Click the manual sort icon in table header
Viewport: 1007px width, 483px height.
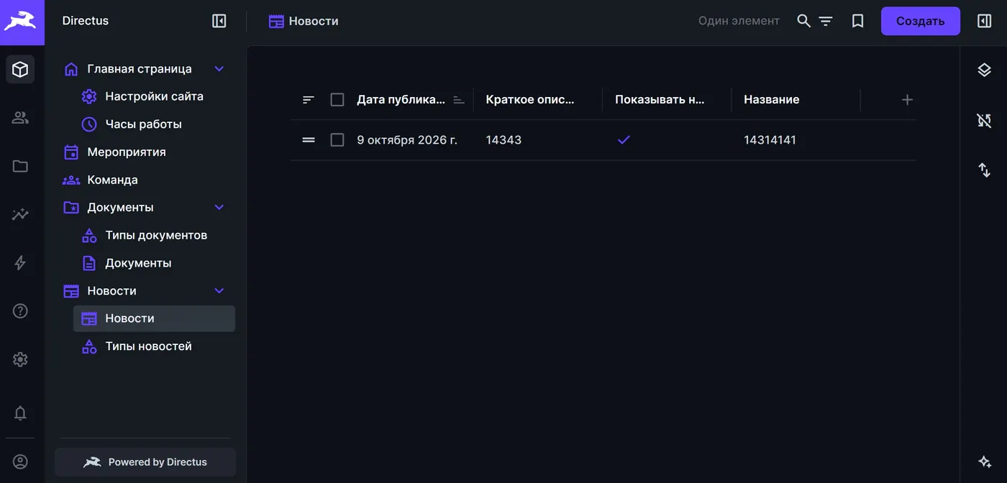click(309, 100)
